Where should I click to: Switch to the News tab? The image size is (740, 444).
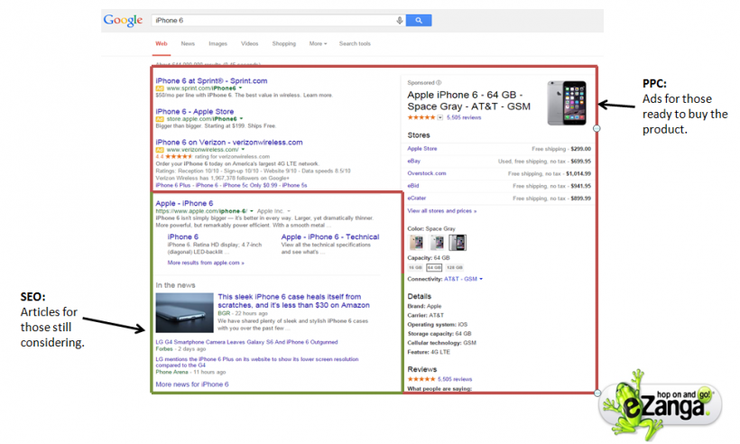[x=188, y=43]
